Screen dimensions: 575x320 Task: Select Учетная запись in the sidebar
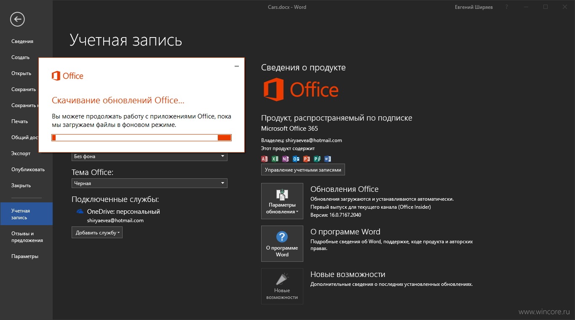[x=26, y=214]
